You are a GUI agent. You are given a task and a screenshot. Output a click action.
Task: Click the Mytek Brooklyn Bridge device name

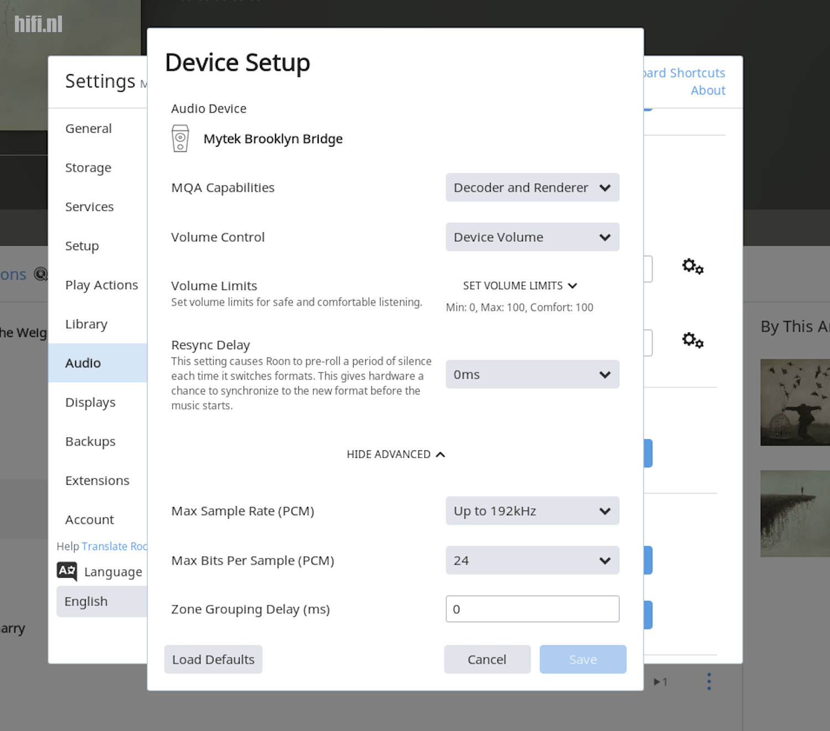273,139
